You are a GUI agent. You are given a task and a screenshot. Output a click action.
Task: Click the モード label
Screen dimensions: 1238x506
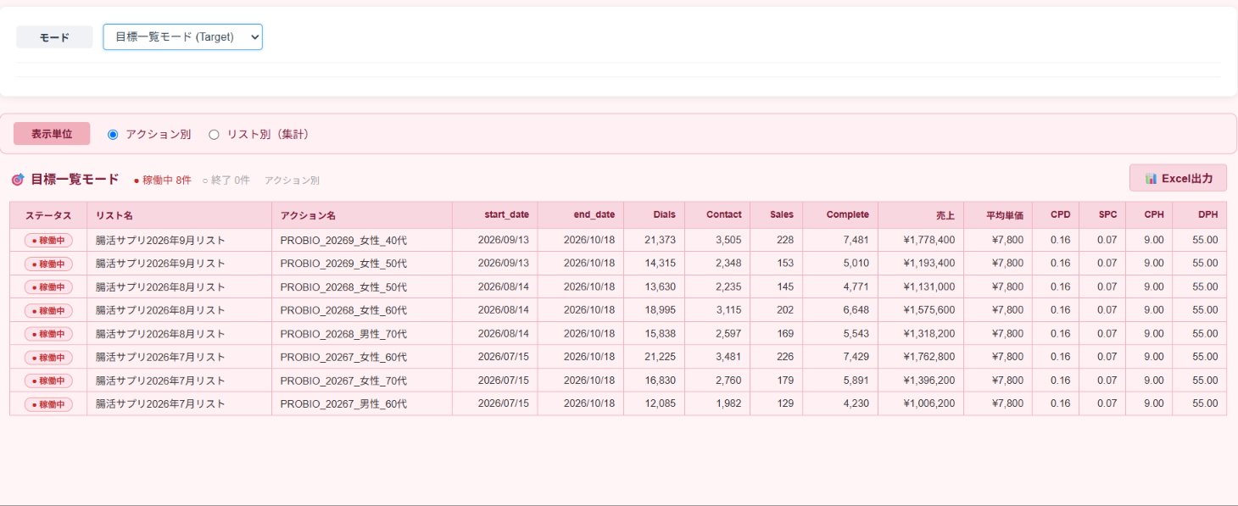[54, 37]
